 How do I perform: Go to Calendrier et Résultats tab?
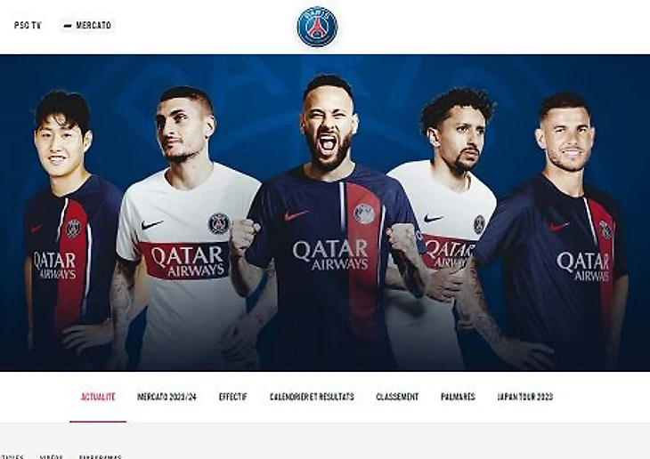tap(312, 397)
